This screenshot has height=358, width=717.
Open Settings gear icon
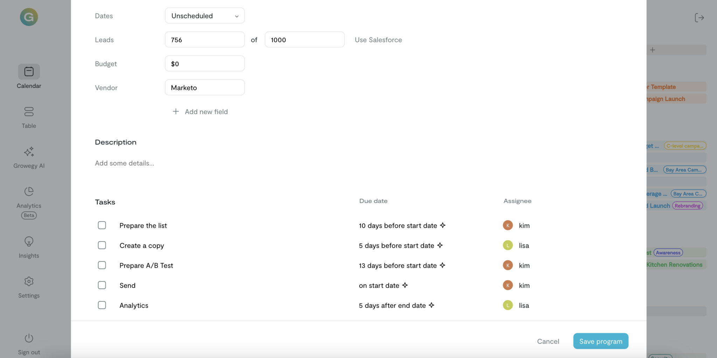[29, 282]
